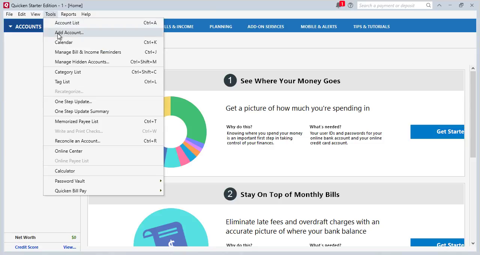Open the Help menu
Screen dimensions: 480x255
tap(86, 14)
